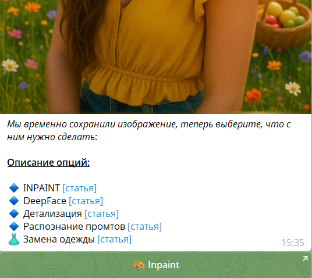The height and width of the screenshot is (278, 312).
Task: Click the Детализация option label
Action: (x=52, y=214)
